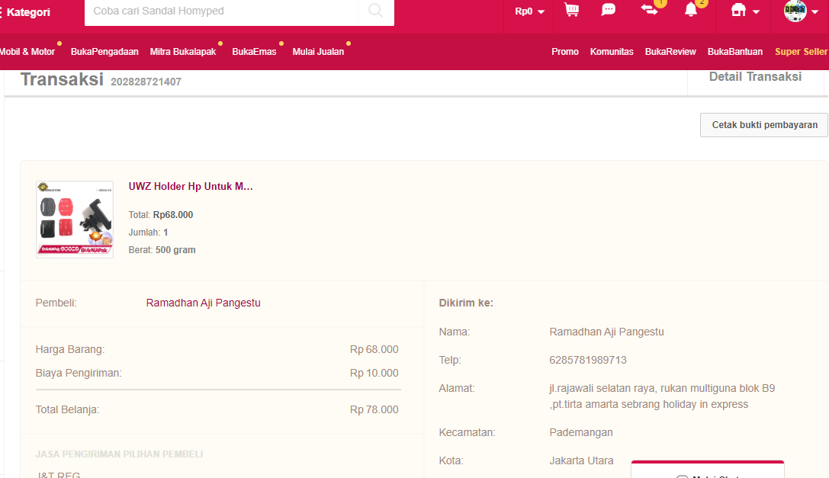
Task: Open BukaReview link
Action: (670, 52)
